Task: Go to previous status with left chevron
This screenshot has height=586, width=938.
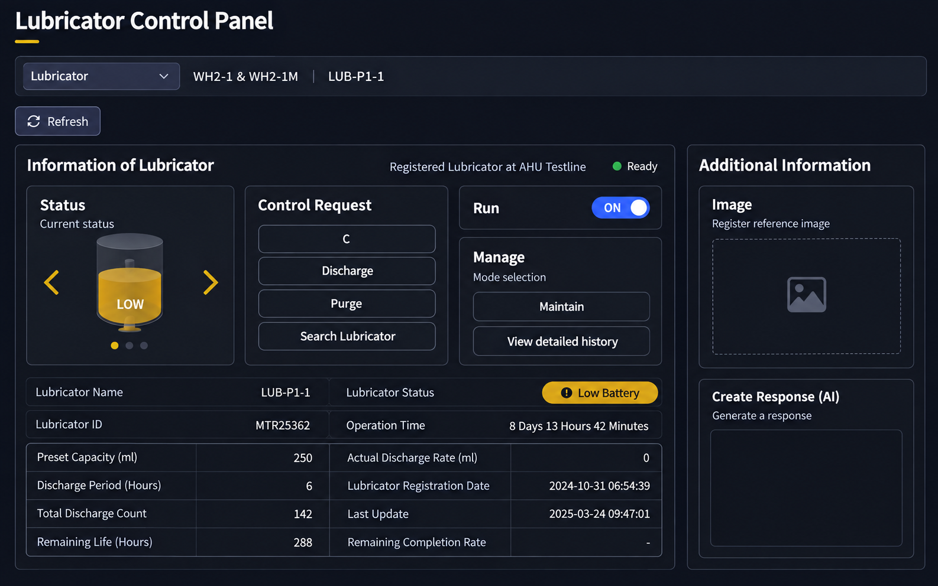Action: [51, 282]
